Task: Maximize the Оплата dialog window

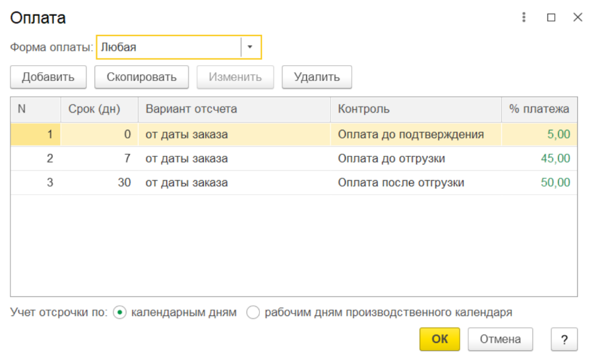Action: pyautogui.click(x=551, y=18)
